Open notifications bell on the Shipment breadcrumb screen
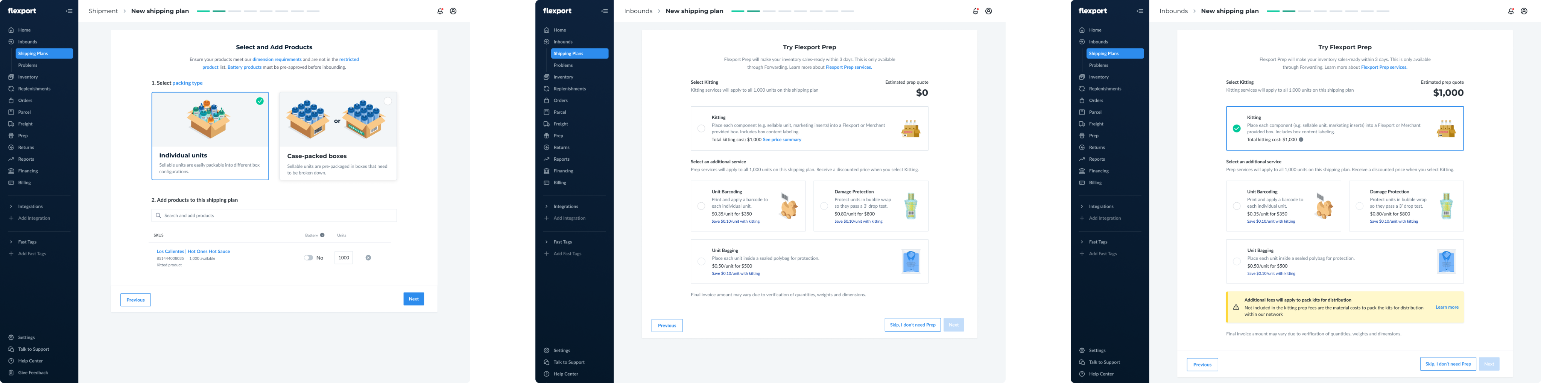This screenshot has width=1541, height=383. click(440, 11)
